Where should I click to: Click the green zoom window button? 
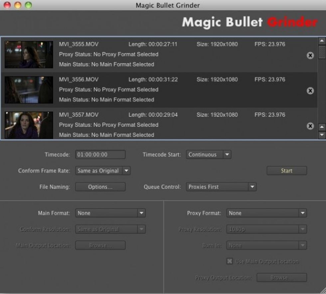click(29, 5)
